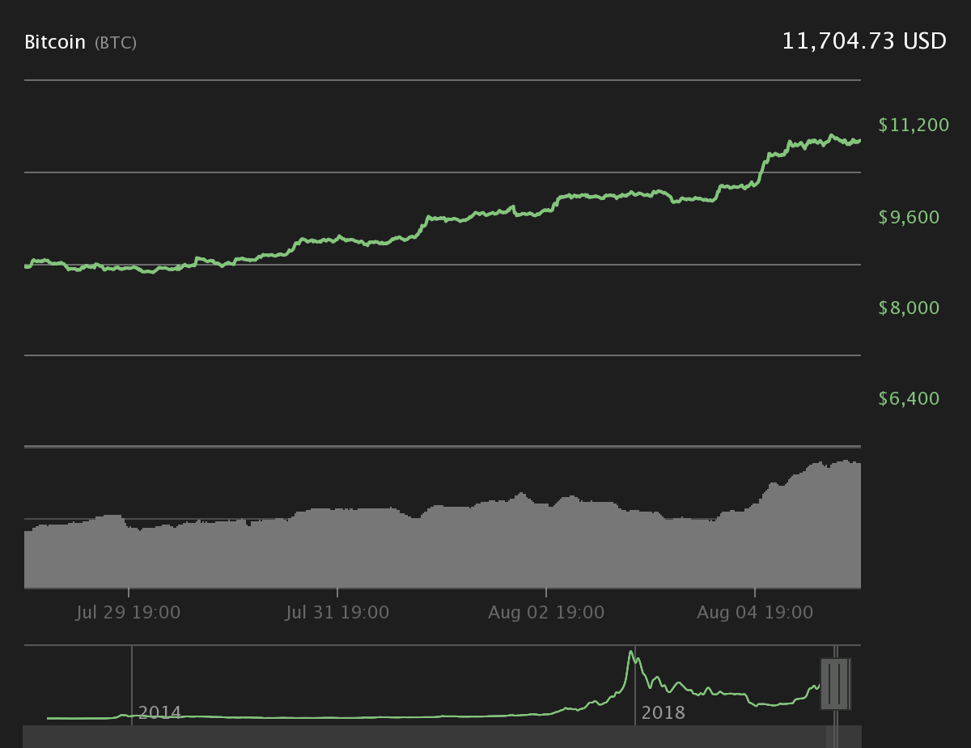Click the horizontal scrollbar below the overview
This screenshot has height=748, width=971.
coord(443,737)
